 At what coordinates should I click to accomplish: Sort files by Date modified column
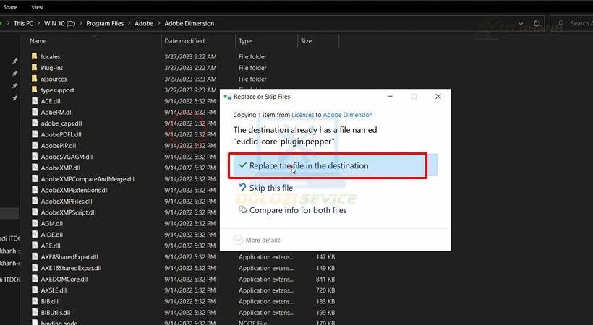pyautogui.click(x=184, y=41)
